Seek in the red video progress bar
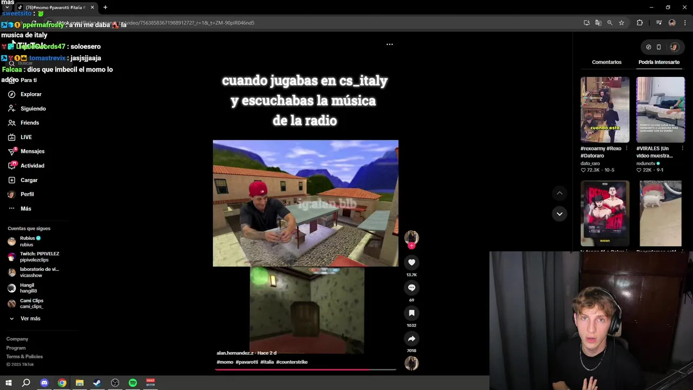The height and width of the screenshot is (390, 693). click(x=305, y=370)
